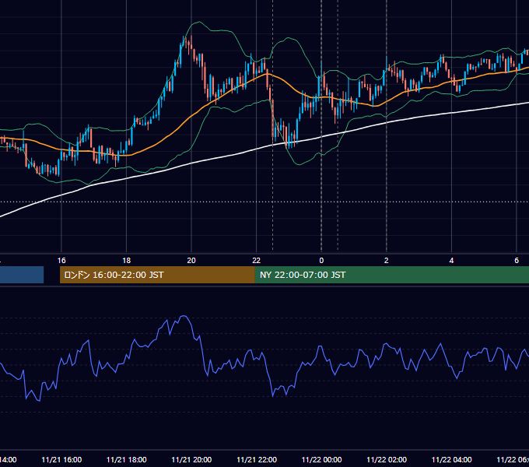Viewport: 529px width, 467px height.
Task: Click the candlestick peak near 20:00
Action: click(x=188, y=42)
